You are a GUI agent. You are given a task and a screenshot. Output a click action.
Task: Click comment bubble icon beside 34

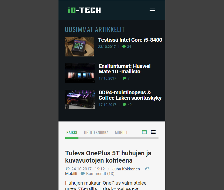coord(124,46)
